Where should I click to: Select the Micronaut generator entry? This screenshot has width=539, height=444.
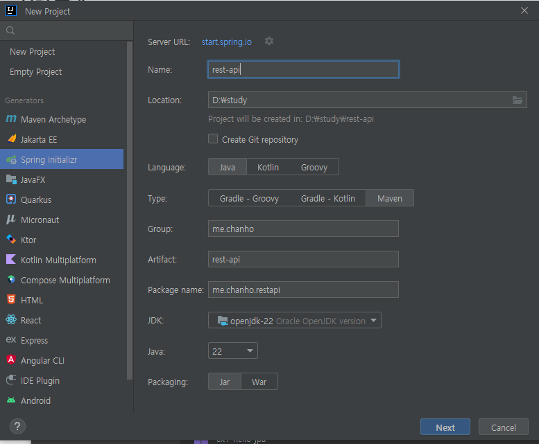pyautogui.click(x=62, y=220)
